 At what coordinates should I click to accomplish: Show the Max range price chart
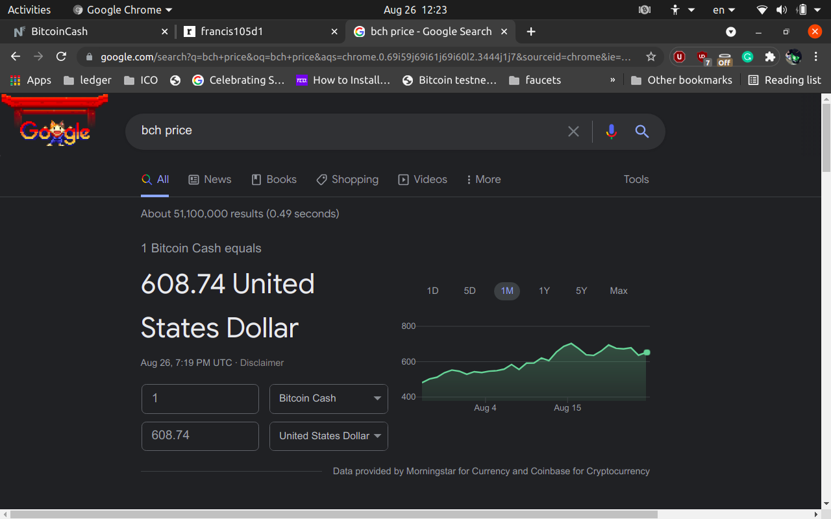(x=619, y=291)
